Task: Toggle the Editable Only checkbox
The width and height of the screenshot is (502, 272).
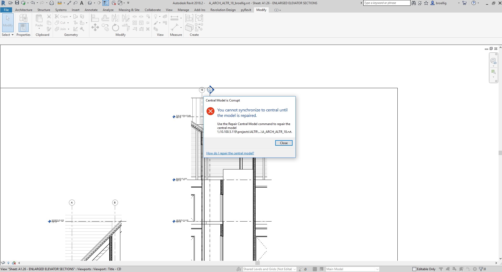Action: [414, 269]
